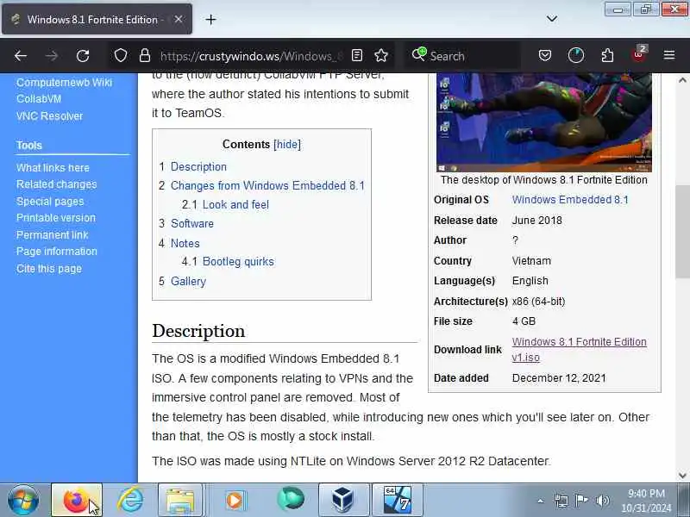Select 'Vietnam' country value
Screen dimensions: 690x517
531,261
